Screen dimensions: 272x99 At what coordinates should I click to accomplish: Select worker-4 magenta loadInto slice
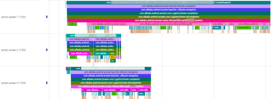pos(111,86)
